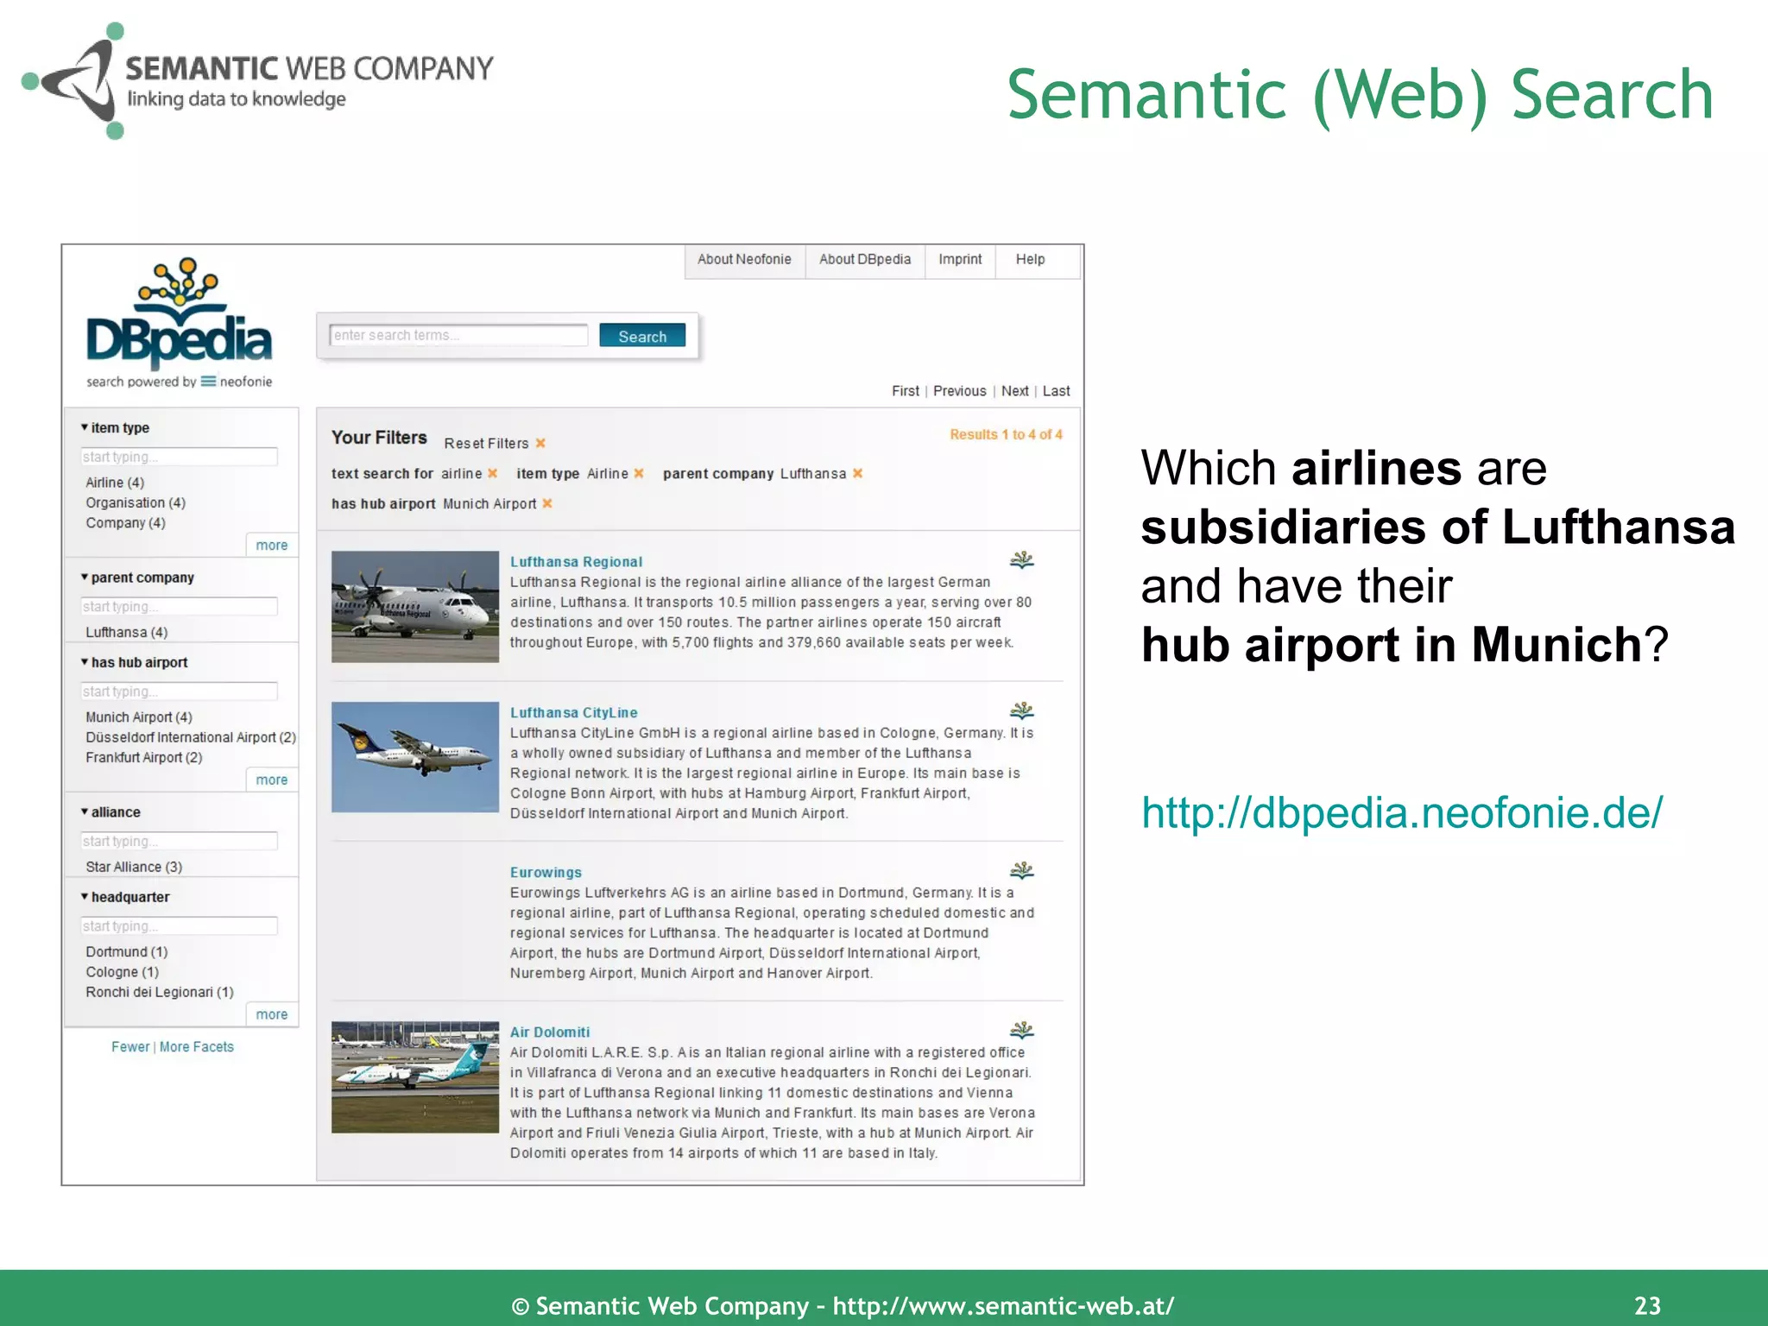
Task: Select Cologne (1) headquarter value
Action: click(x=122, y=972)
